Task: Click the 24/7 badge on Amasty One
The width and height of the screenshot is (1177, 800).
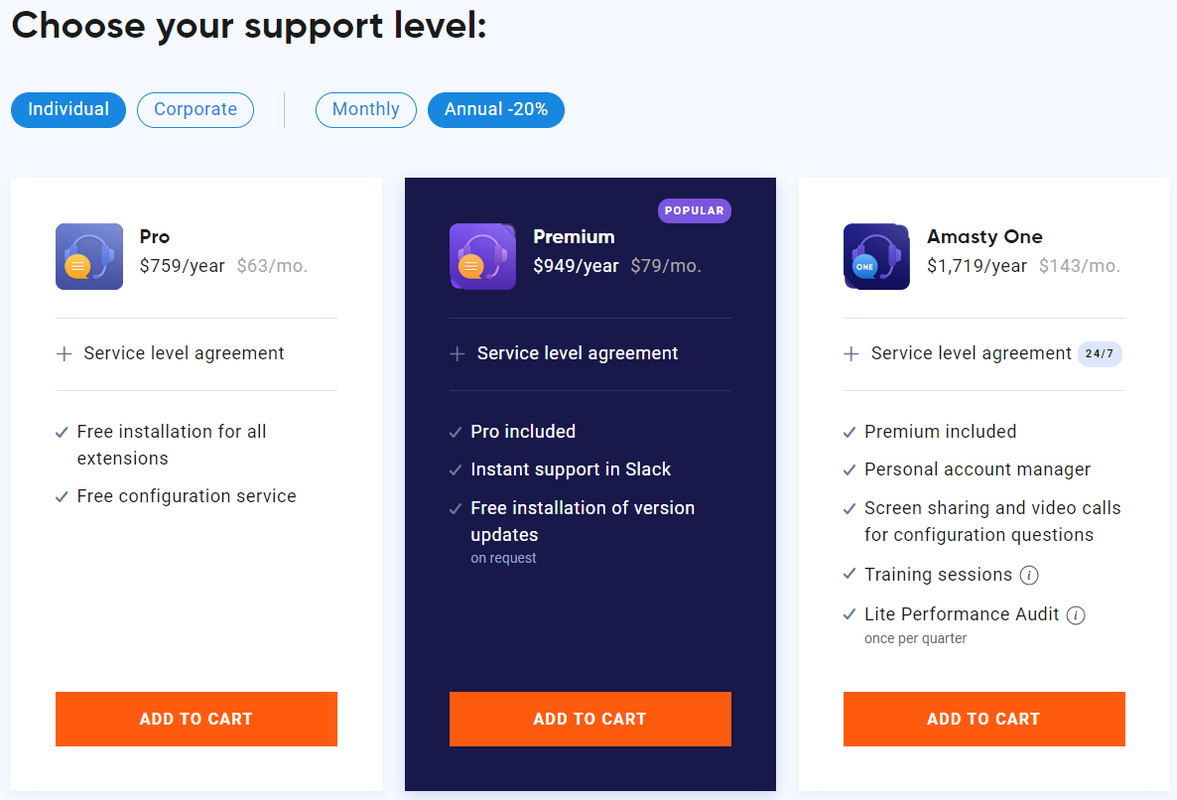Action: [x=1100, y=354]
